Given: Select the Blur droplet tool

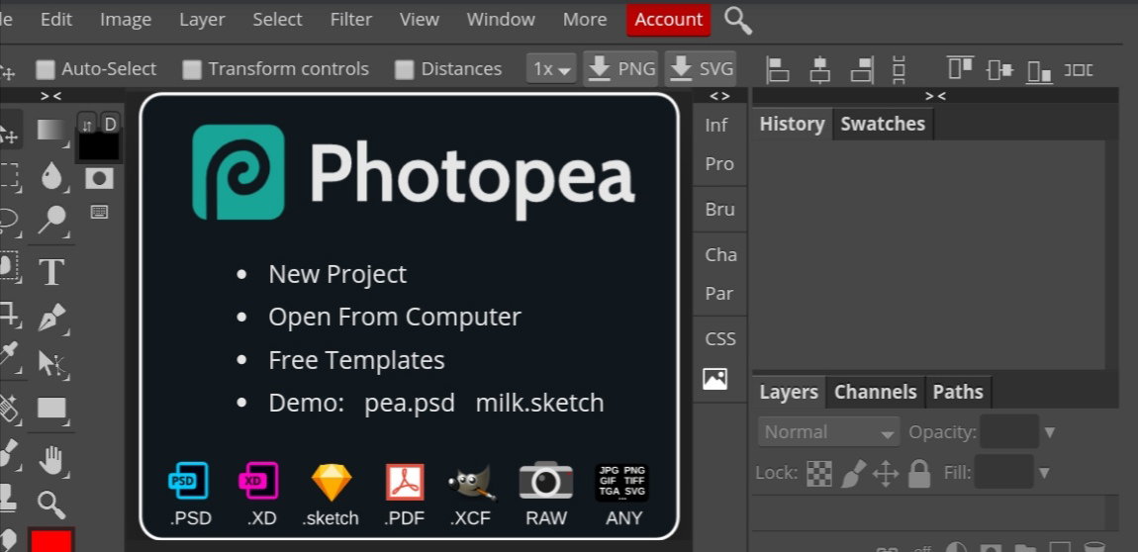Looking at the screenshot, I should [51, 175].
